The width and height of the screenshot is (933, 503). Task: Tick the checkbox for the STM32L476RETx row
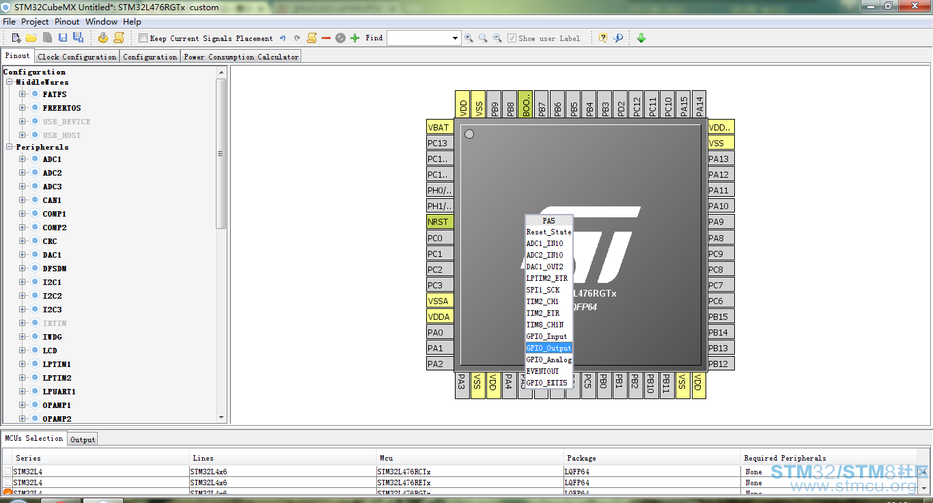click(8, 482)
